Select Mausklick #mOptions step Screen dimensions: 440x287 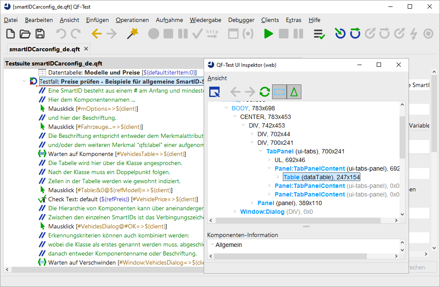[x=93, y=109]
